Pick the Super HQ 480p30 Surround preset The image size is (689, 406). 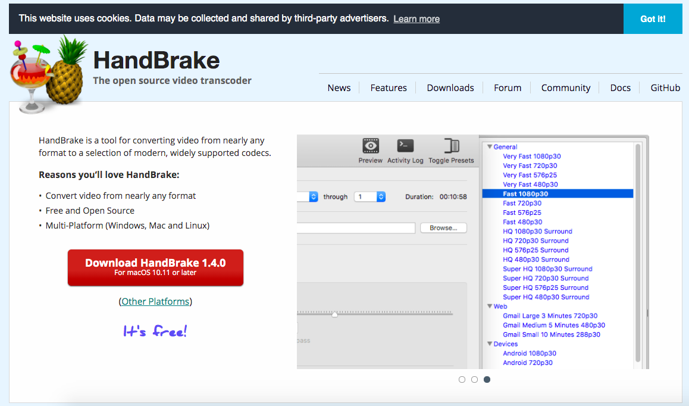(546, 297)
